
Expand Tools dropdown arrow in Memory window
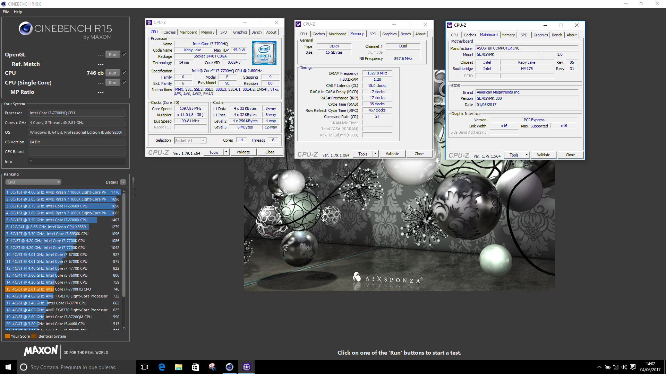[x=375, y=154]
